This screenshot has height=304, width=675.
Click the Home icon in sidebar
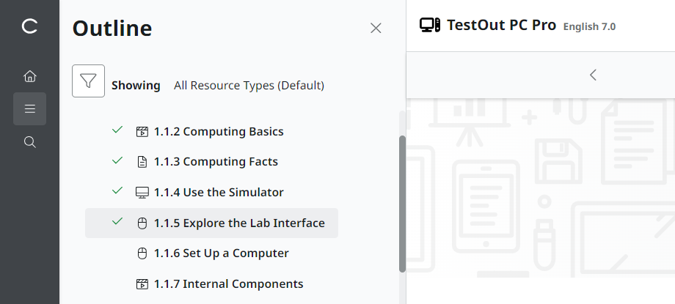[29, 76]
